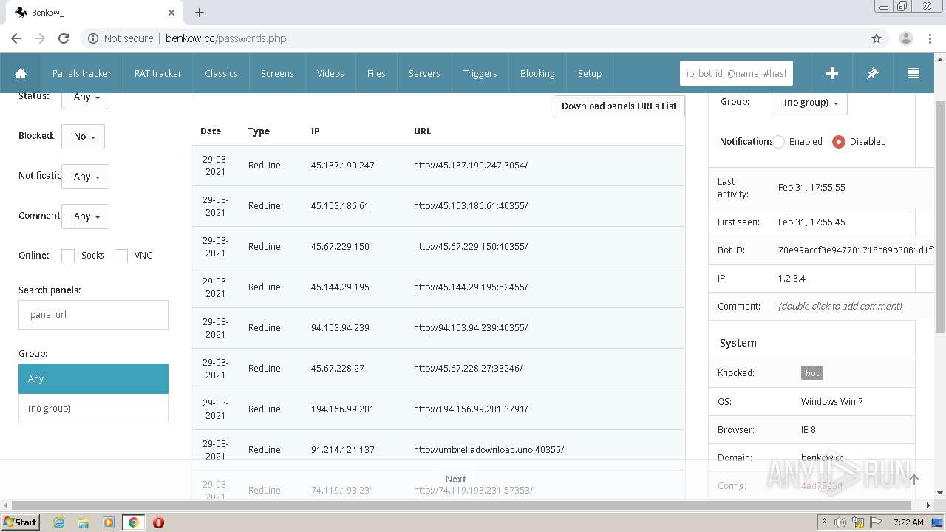This screenshot has width=946, height=532.
Task: Click URL http://45.137.190.247:3054/
Action: (471, 166)
